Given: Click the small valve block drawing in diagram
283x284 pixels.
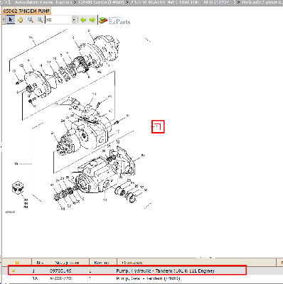Looking at the screenshot, I should coord(18,187).
